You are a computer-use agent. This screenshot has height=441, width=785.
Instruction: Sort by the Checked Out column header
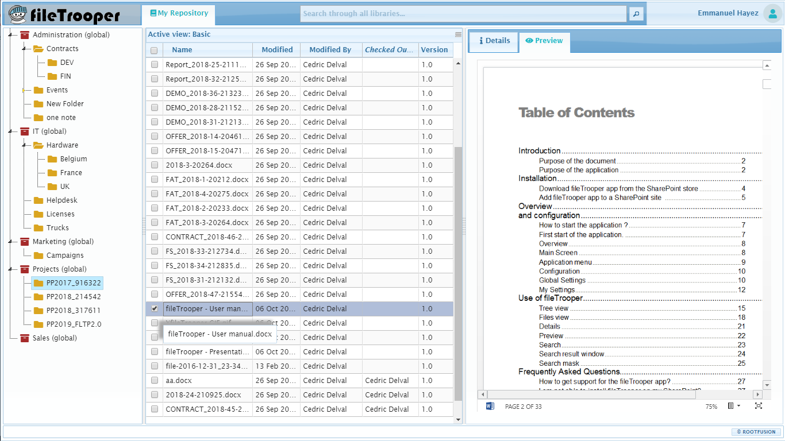[389, 50]
